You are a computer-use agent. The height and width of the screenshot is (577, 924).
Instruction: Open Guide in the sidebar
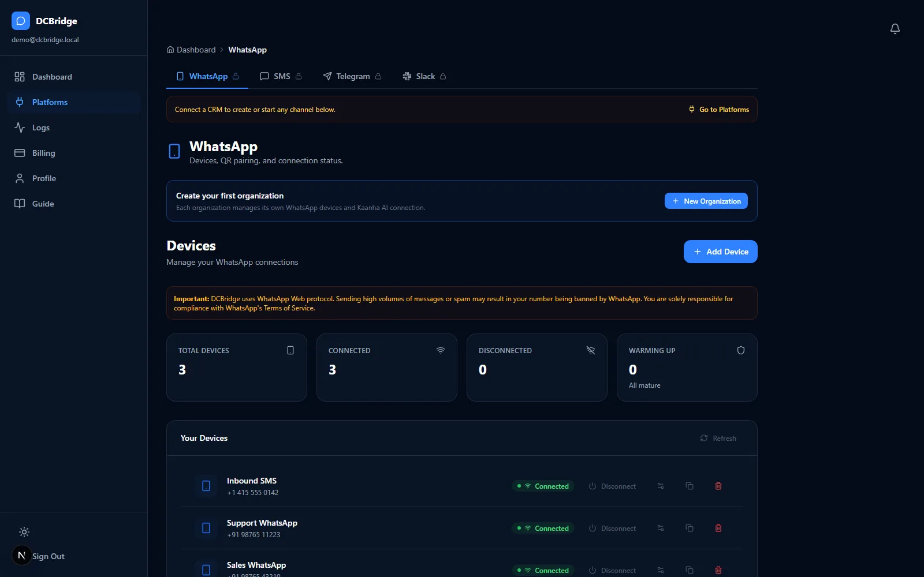tap(74, 204)
